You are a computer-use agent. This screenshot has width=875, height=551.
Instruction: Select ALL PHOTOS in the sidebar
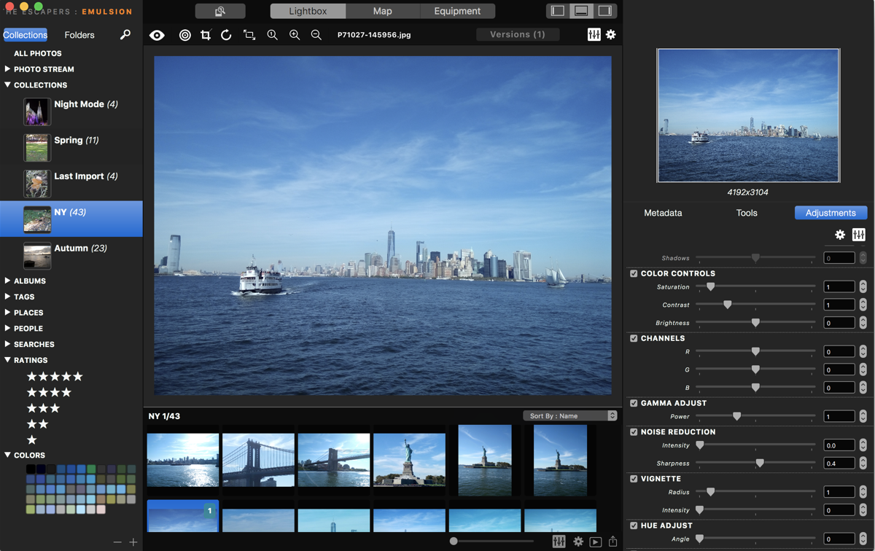coord(38,53)
